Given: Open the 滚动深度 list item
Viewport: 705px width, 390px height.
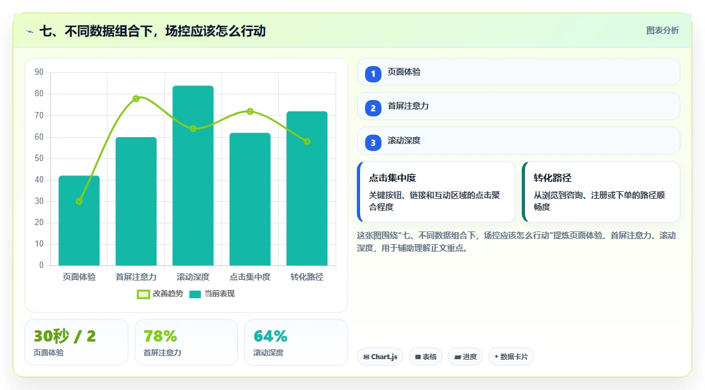Looking at the screenshot, I should point(519,141).
